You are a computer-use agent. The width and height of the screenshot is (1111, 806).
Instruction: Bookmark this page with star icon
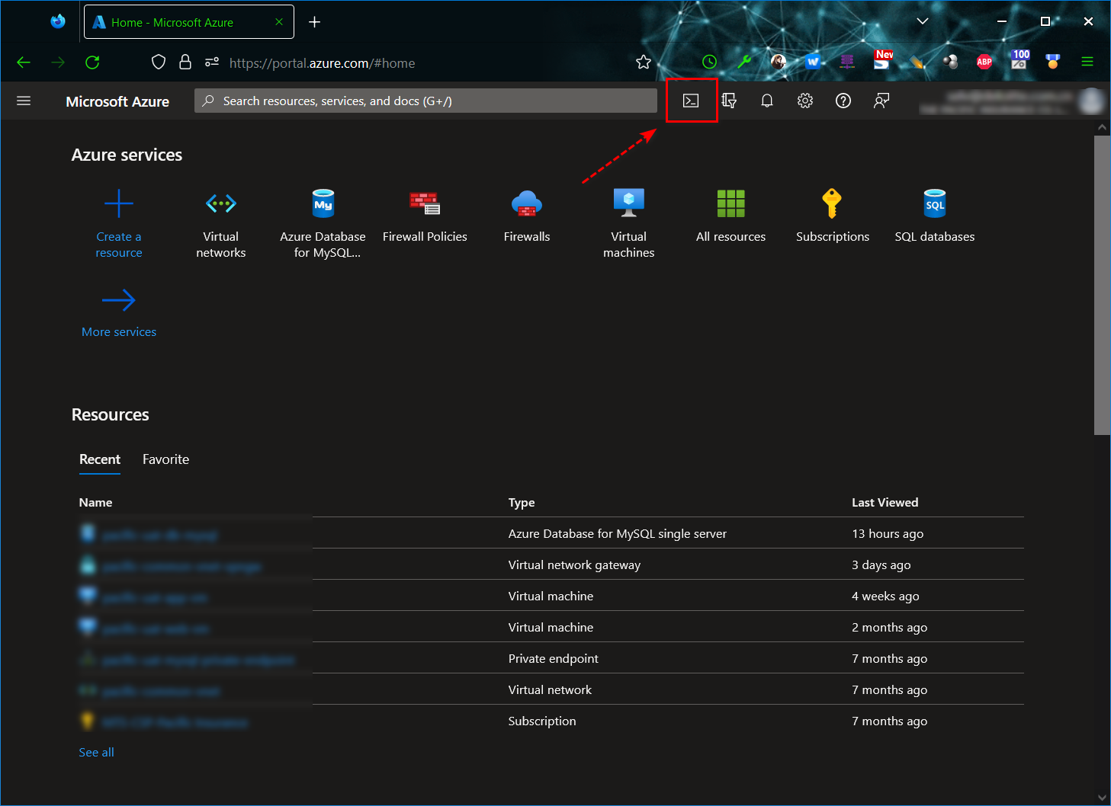[x=644, y=62]
